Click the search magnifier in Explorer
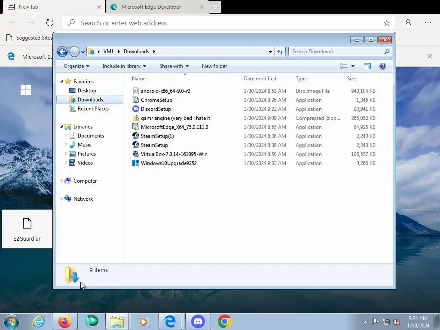The width and height of the screenshot is (440, 330). [x=387, y=52]
